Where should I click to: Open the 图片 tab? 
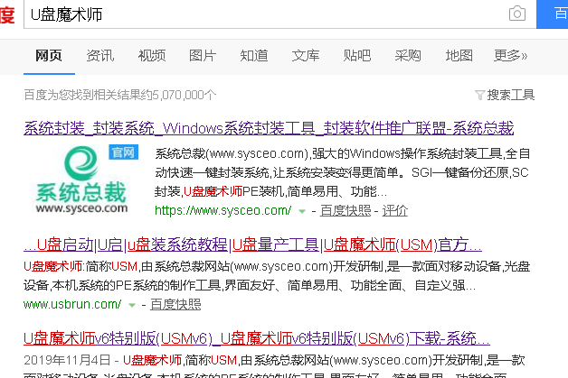pyautogui.click(x=203, y=56)
